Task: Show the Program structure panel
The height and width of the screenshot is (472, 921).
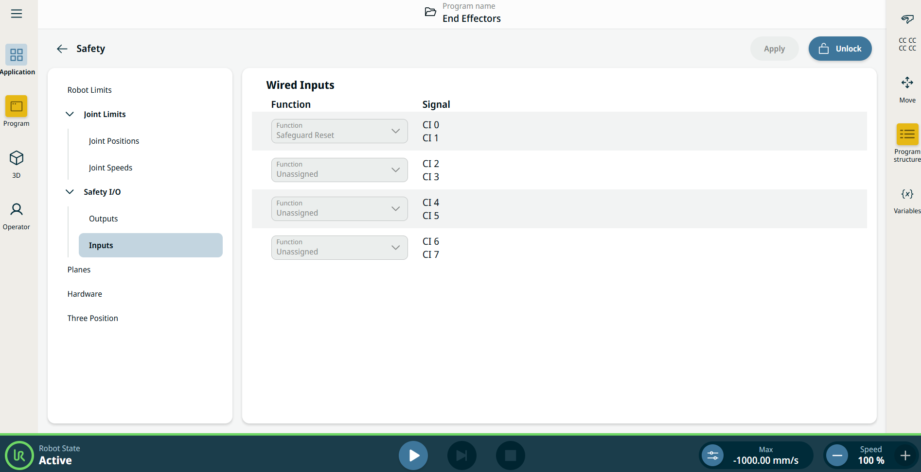Action: 907,135
